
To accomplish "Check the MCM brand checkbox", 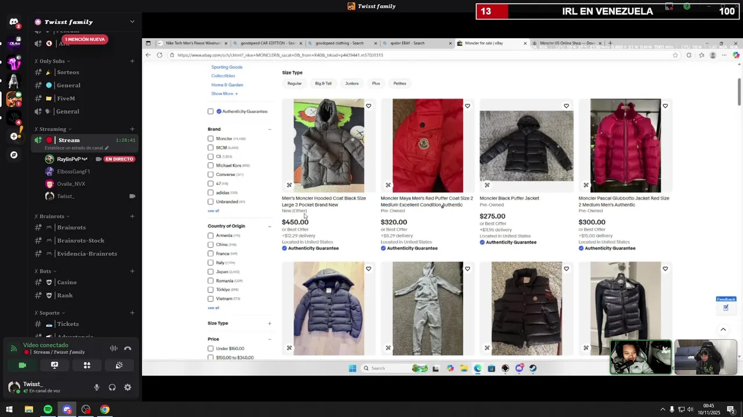I will 211,148.
